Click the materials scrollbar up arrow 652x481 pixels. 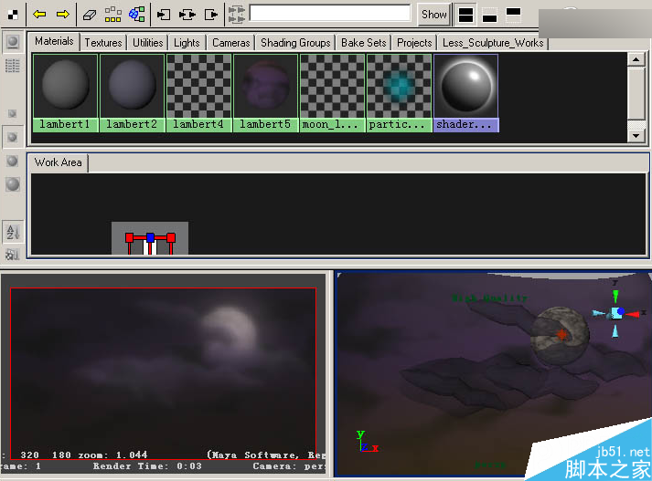click(x=636, y=59)
